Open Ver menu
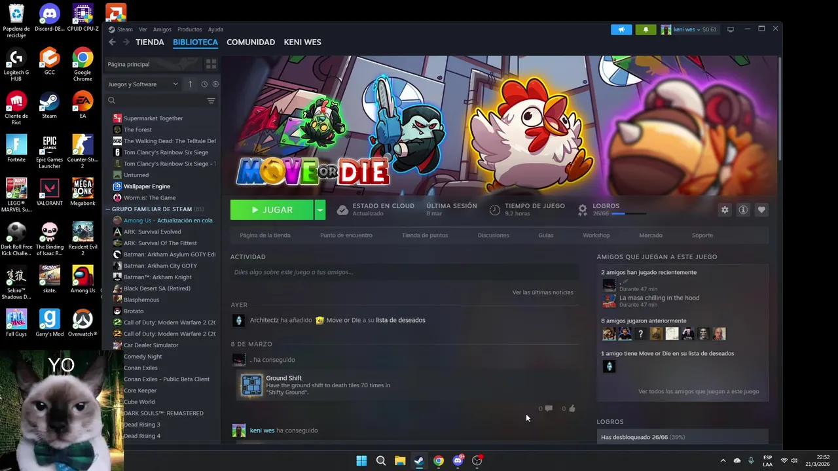This screenshot has height=471, width=838. (x=143, y=29)
